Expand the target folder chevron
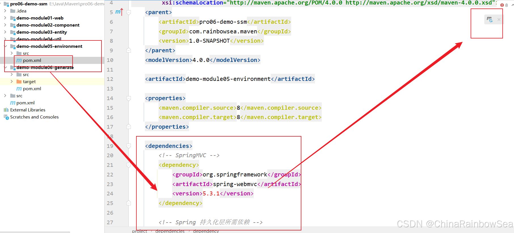This screenshot has width=514, height=233. click(12, 81)
